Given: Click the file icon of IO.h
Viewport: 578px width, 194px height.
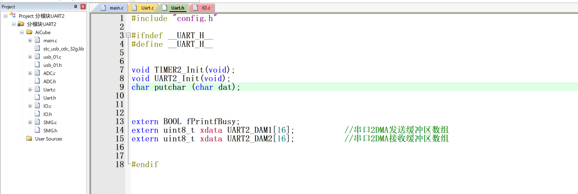Looking at the screenshot, I should click(37, 114).
